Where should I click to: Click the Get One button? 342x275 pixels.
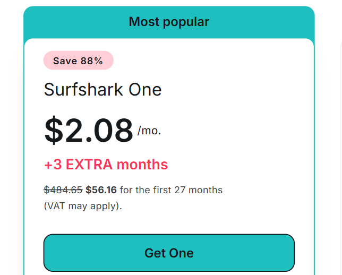[169, 253]
